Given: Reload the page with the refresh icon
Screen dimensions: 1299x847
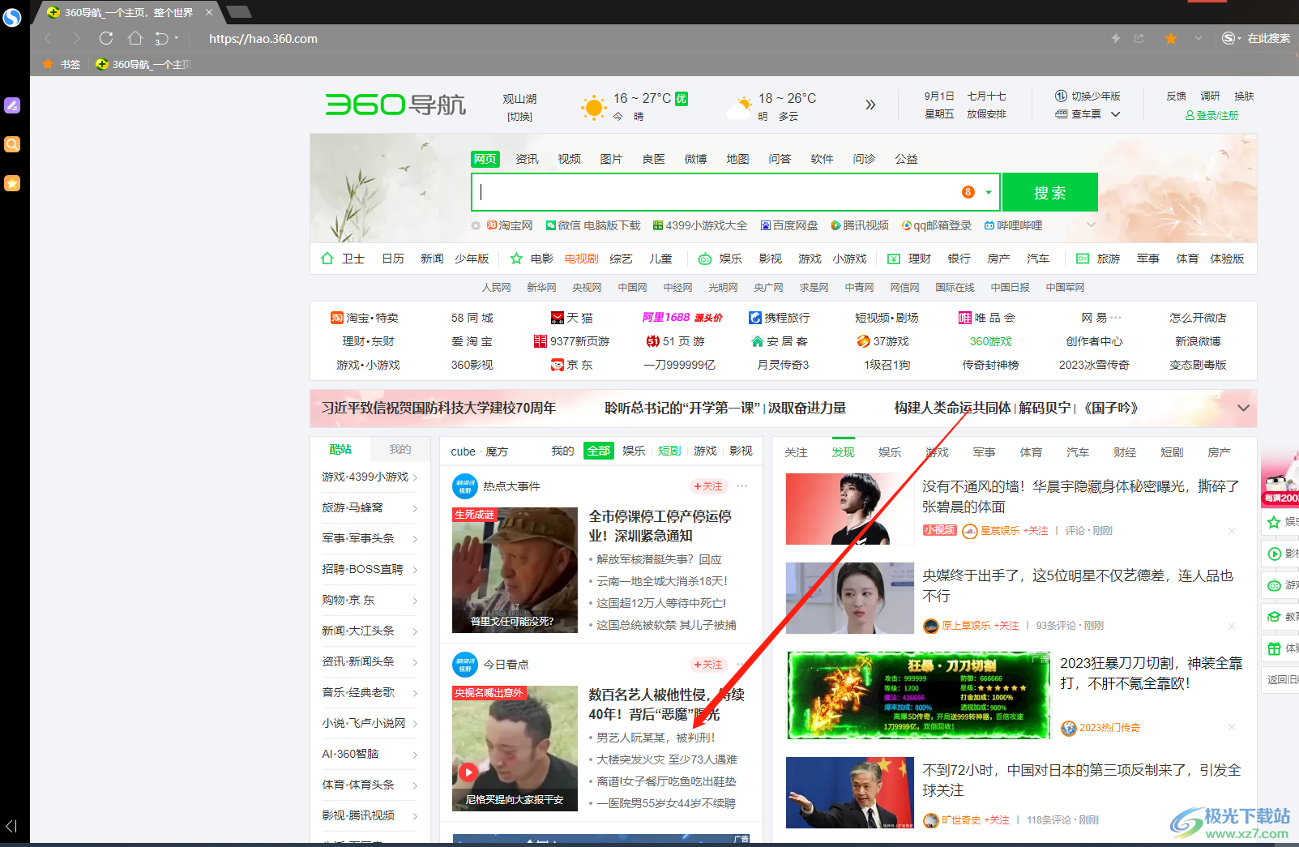Looking at the screenshot, I should click(x=106, y=38).
